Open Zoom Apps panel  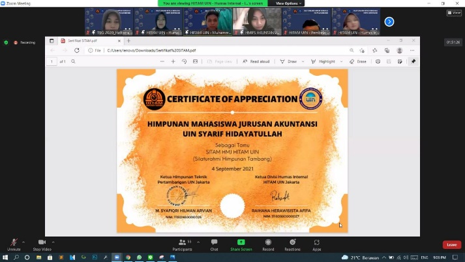(316, 245)
